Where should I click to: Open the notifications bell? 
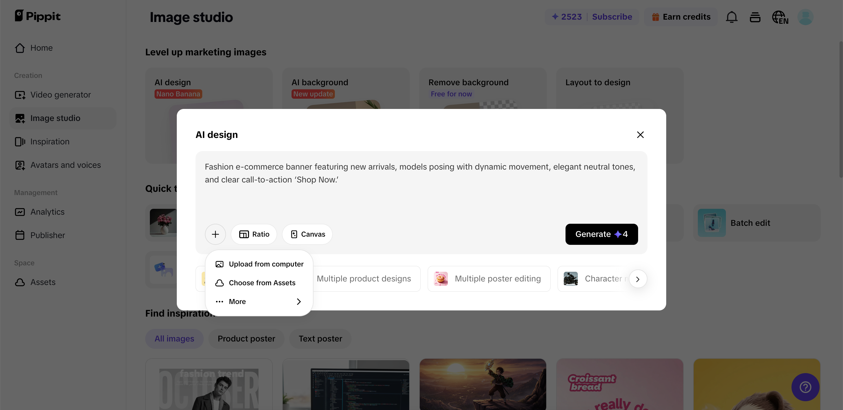731,17
